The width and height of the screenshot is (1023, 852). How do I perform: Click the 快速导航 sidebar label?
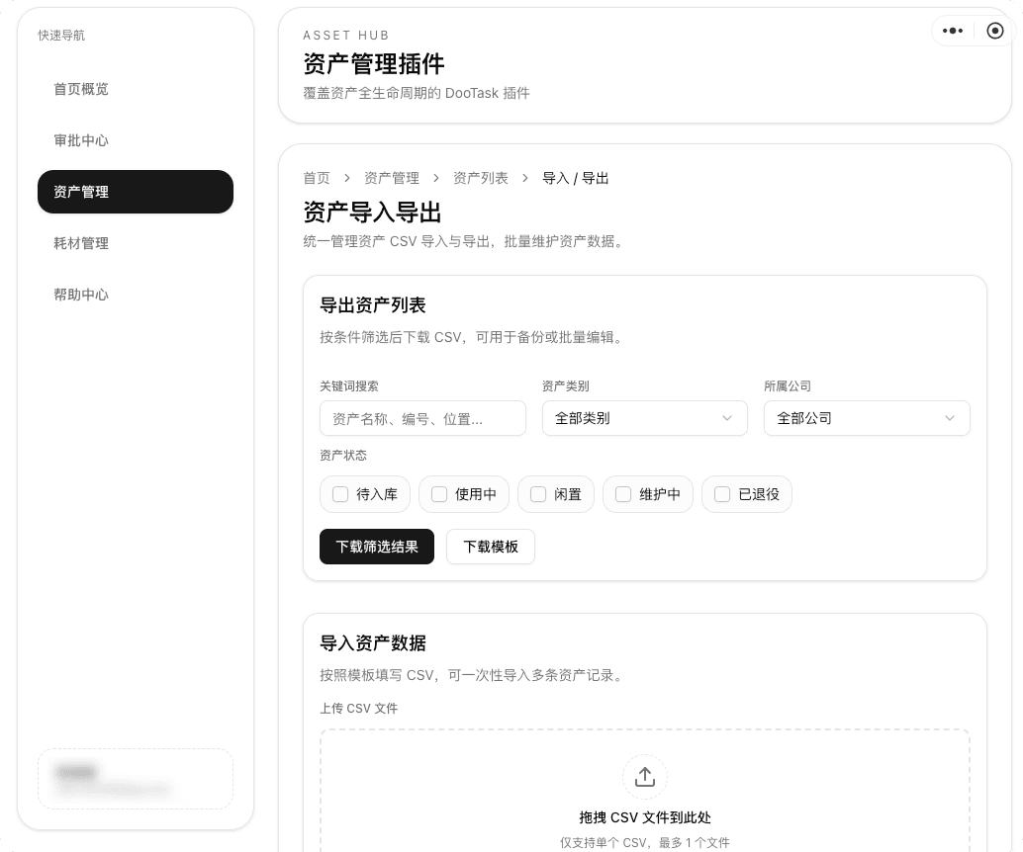[61, 36]
